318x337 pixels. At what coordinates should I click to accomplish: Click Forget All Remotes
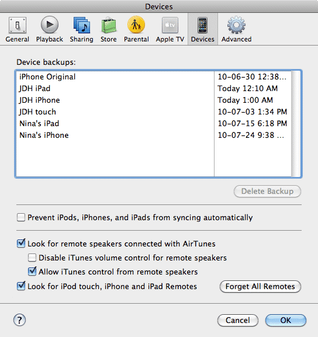click(260, 287)
